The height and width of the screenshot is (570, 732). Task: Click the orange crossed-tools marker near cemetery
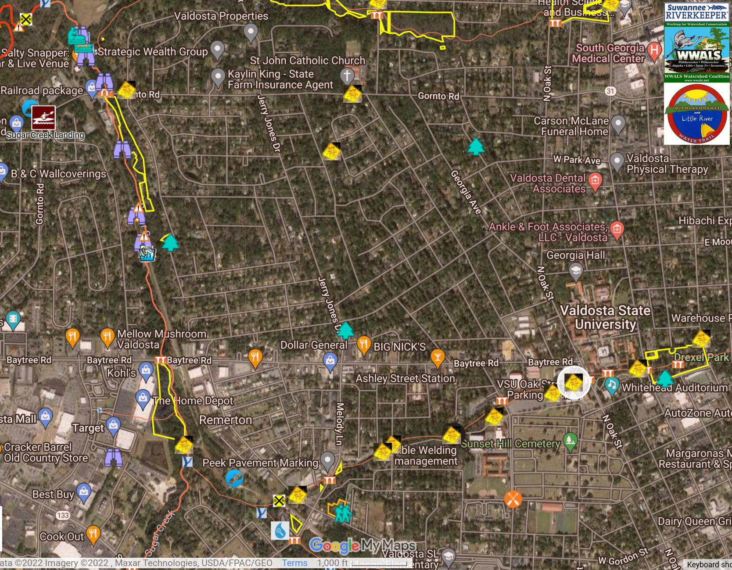(x=513, y=499)
